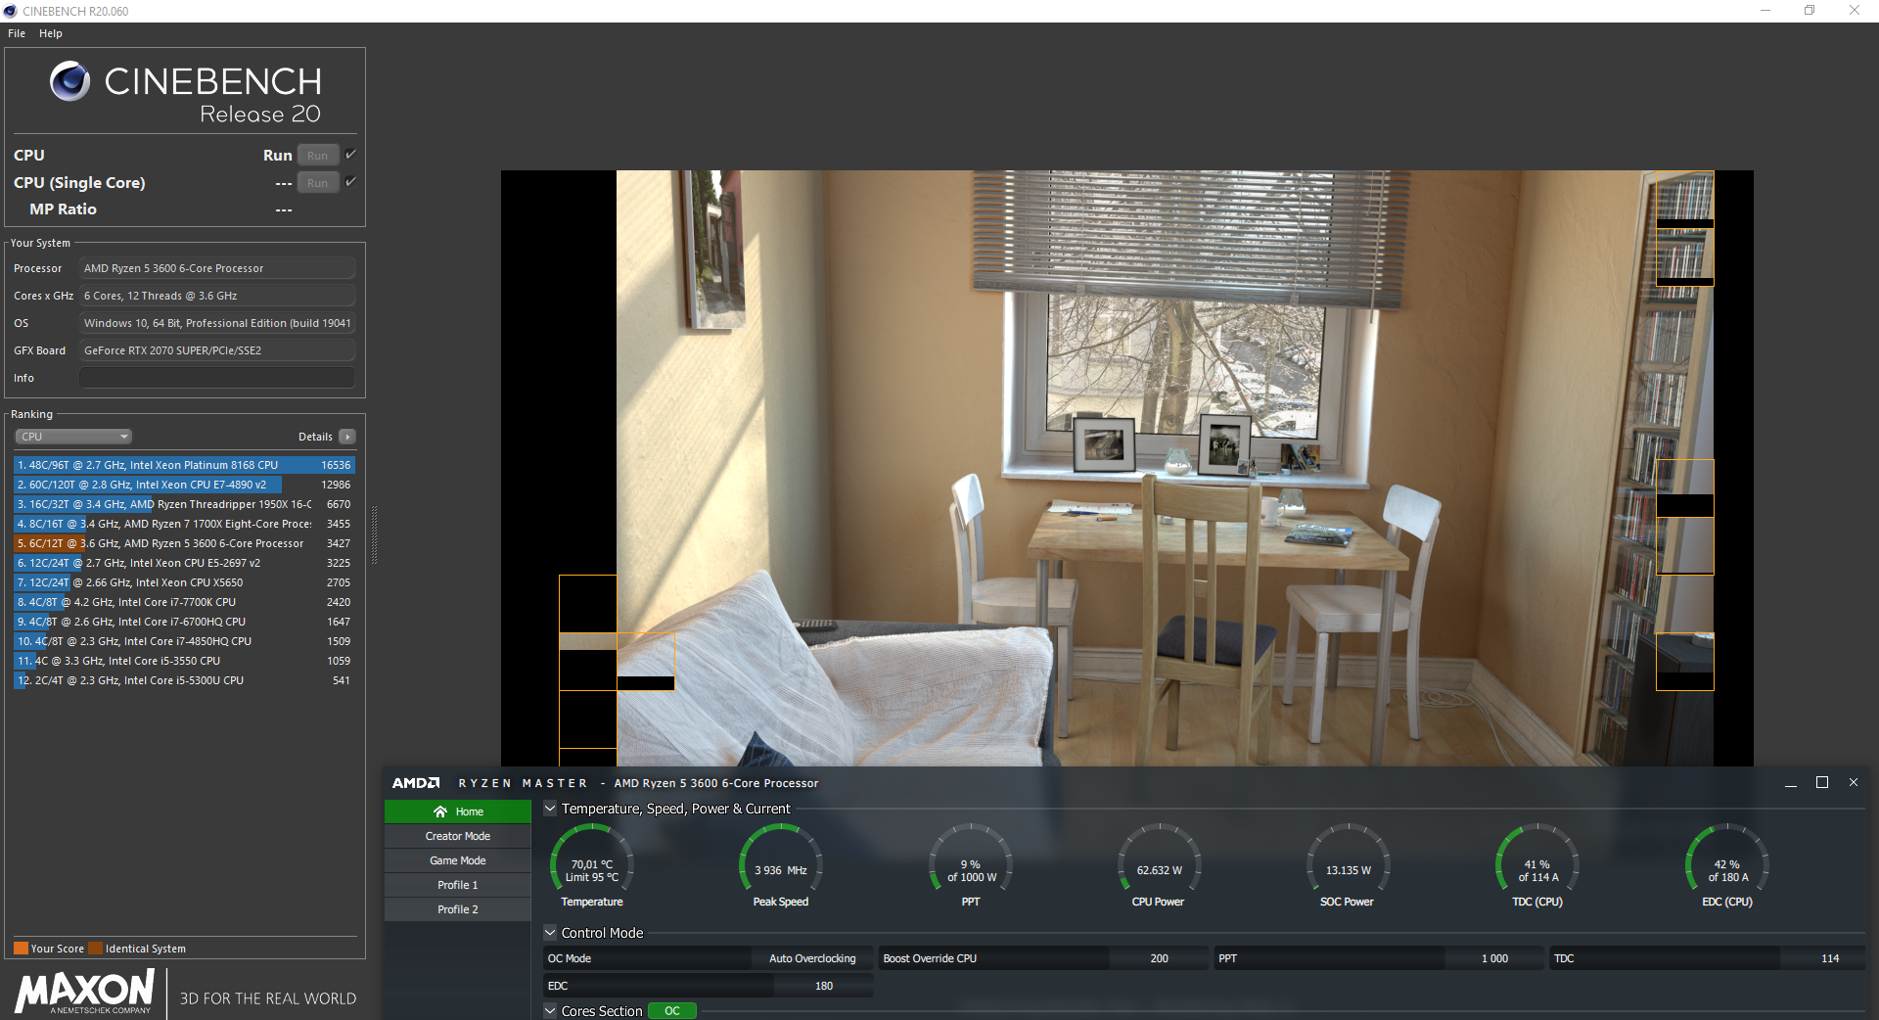Select the Core i5-3550 ranking row
The image size is (1879, 1020).
coord(184,661)
